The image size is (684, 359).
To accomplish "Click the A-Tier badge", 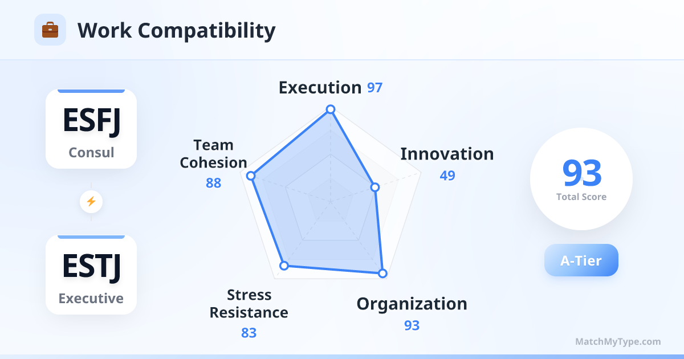I will (x=581, y=260).
